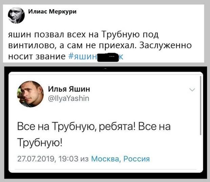
Task: Click the second-line "Трубную!" text
Action: pyautogui.click(x=40, y=142)
